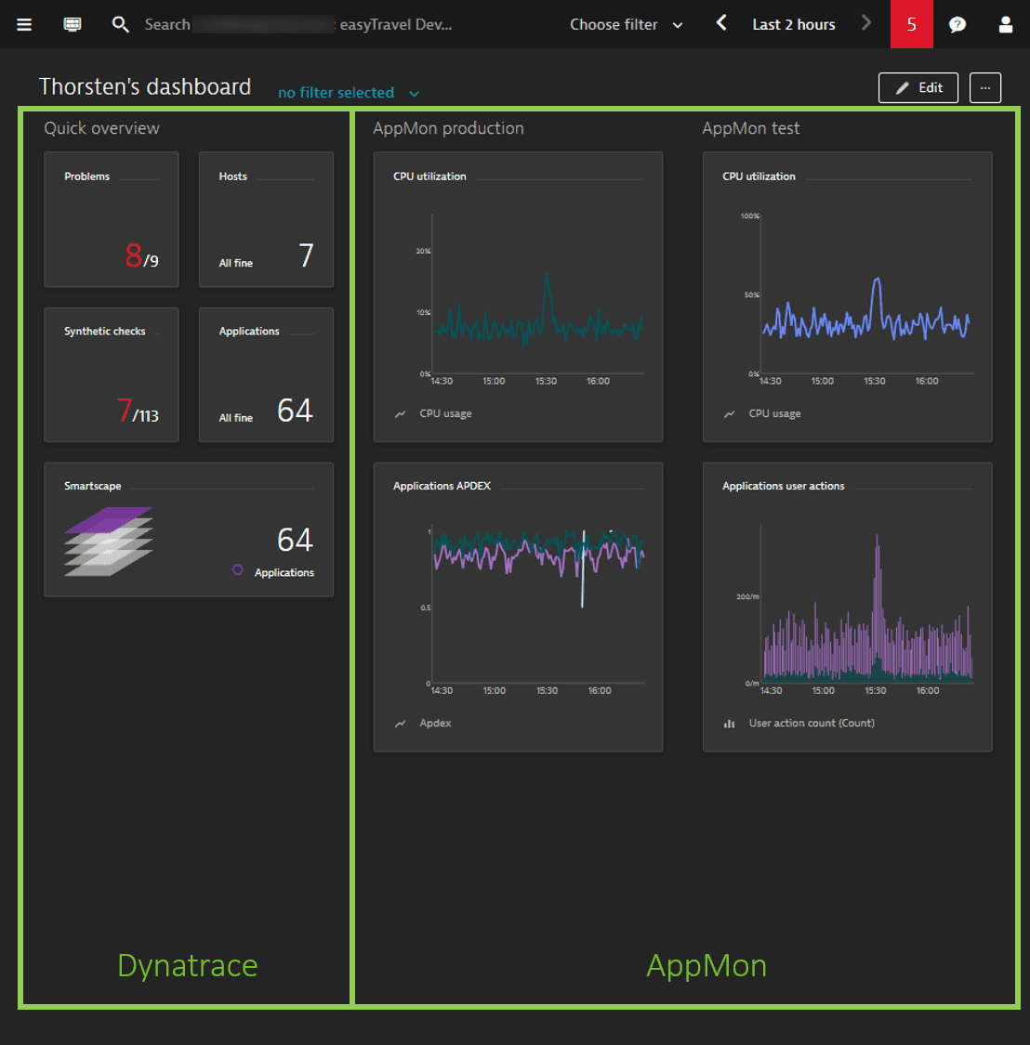1030x1045 pixels.
Task: Open the user profile icon
Action: coord(1005,25)
